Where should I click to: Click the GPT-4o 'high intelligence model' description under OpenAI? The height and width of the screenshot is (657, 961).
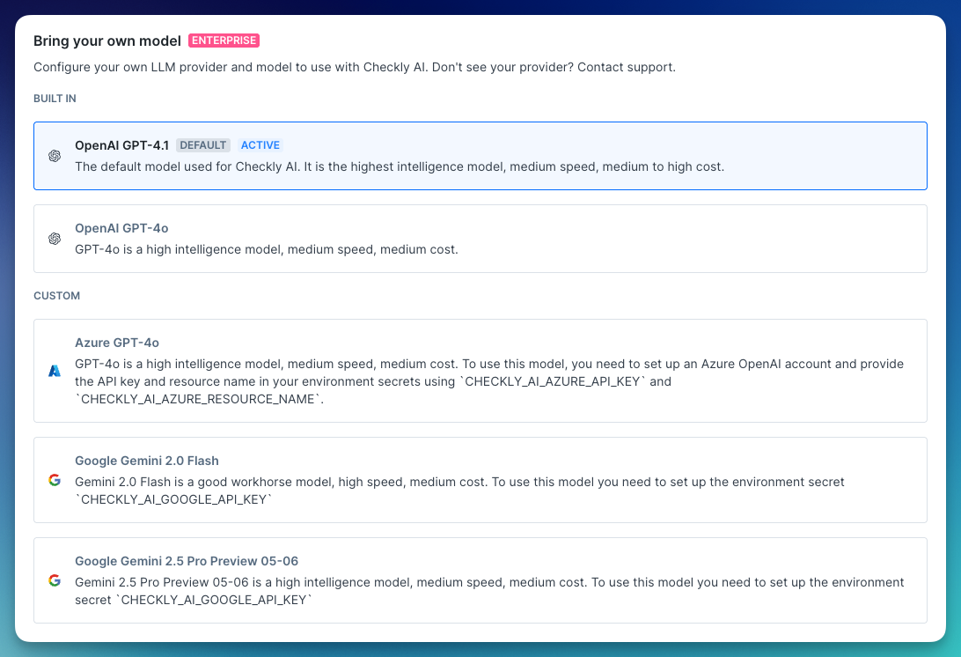tap(267, 249)
